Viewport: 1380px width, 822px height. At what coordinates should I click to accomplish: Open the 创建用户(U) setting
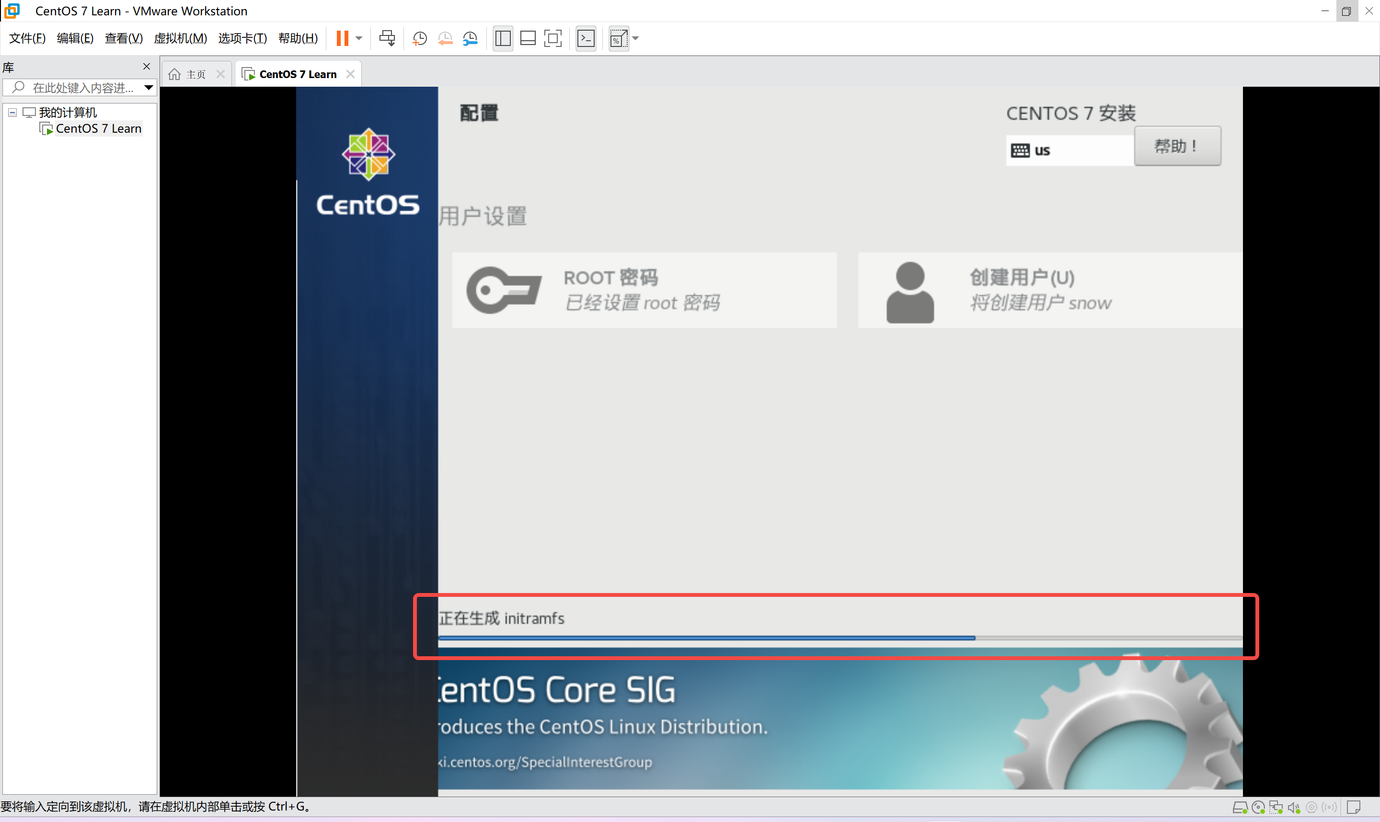tap(1050, 290)
